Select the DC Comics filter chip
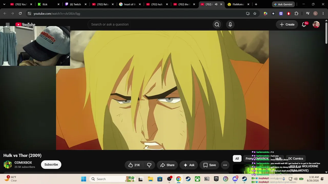Image resolution: width=328 pixels, height=184 pixels. click(x=296, y=159)
